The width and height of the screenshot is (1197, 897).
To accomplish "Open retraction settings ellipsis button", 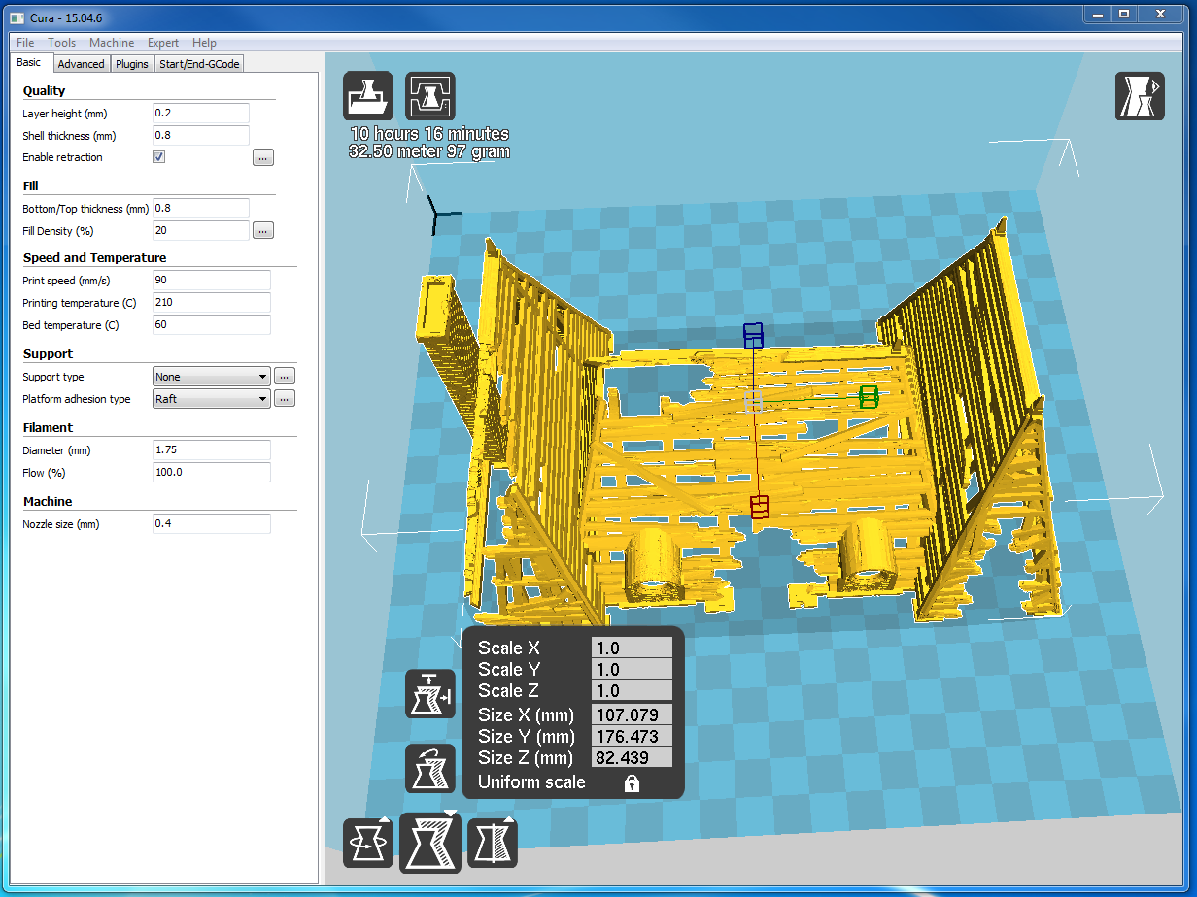I will [263, 157].
